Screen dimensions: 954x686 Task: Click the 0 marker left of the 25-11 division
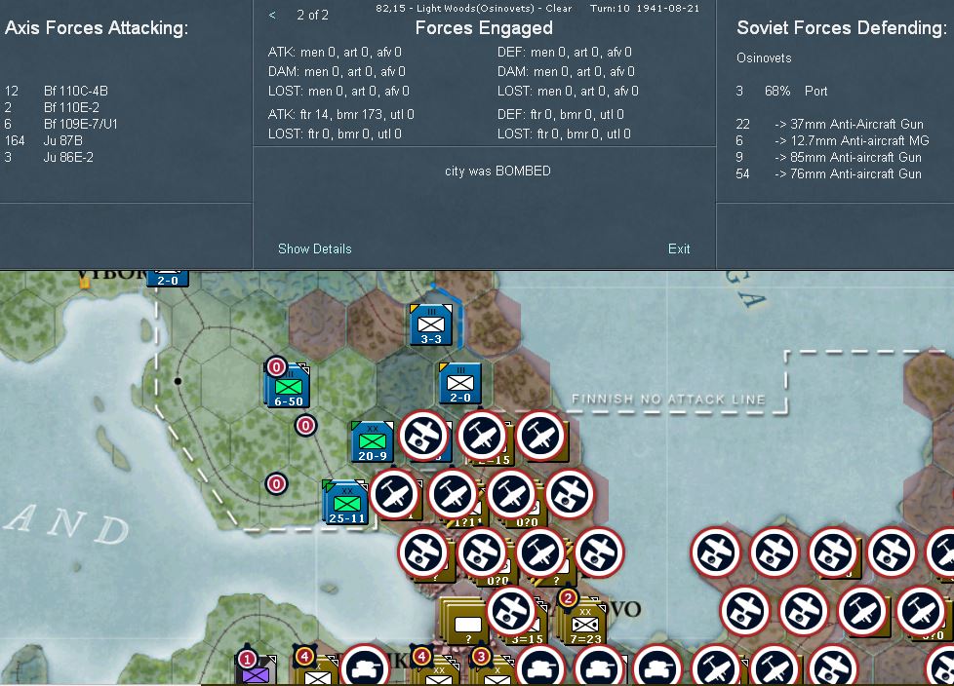(x=276, y=484)
